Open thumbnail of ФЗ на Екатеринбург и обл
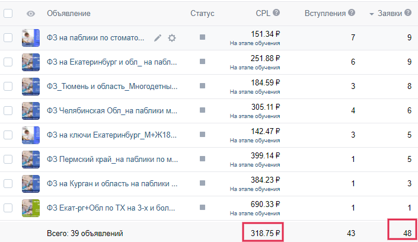The width and height of the screenshot is (418, 242). pyautogui.click(x=31, y=62)
